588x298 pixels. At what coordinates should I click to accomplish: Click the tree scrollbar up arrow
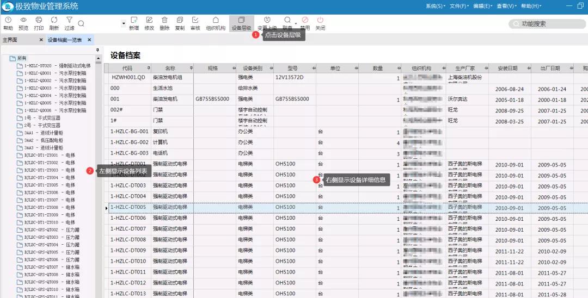tap(99, 58)
